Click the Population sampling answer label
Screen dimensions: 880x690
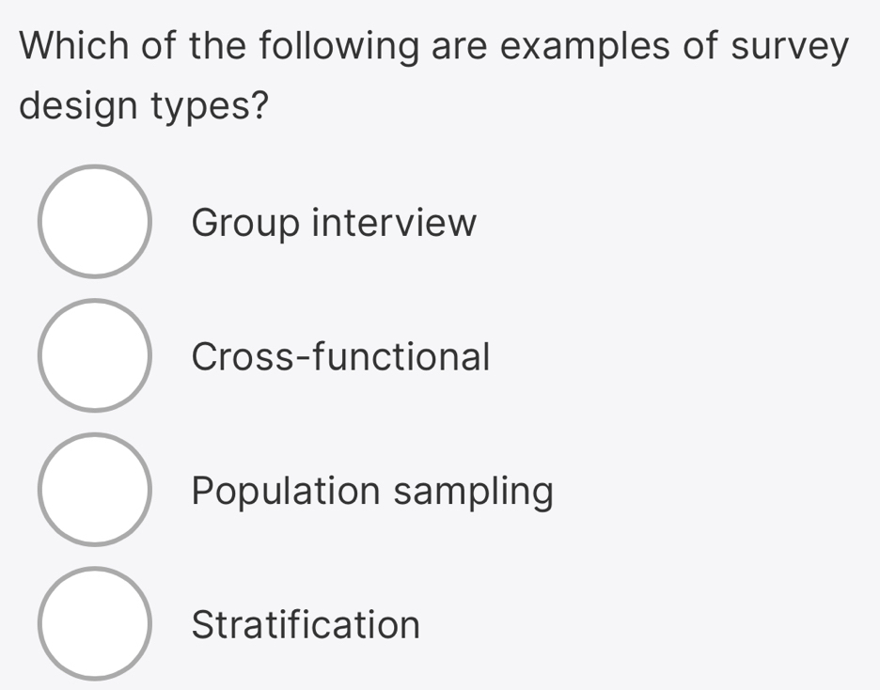point(372,492)
